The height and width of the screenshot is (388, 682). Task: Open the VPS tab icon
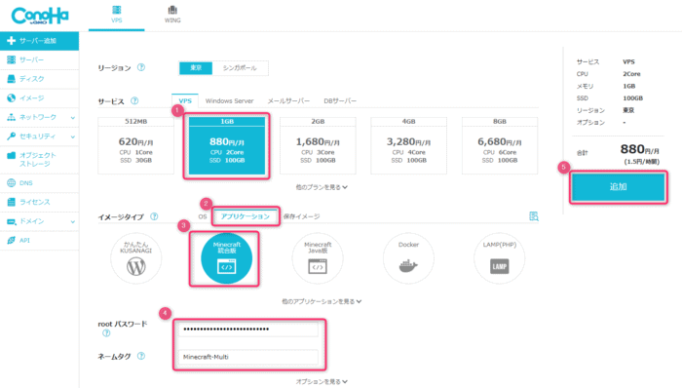coord(117,10)
